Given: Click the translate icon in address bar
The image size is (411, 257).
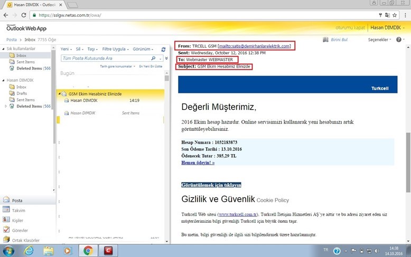Looking at the screenshot, I should [x=387, y=15].
